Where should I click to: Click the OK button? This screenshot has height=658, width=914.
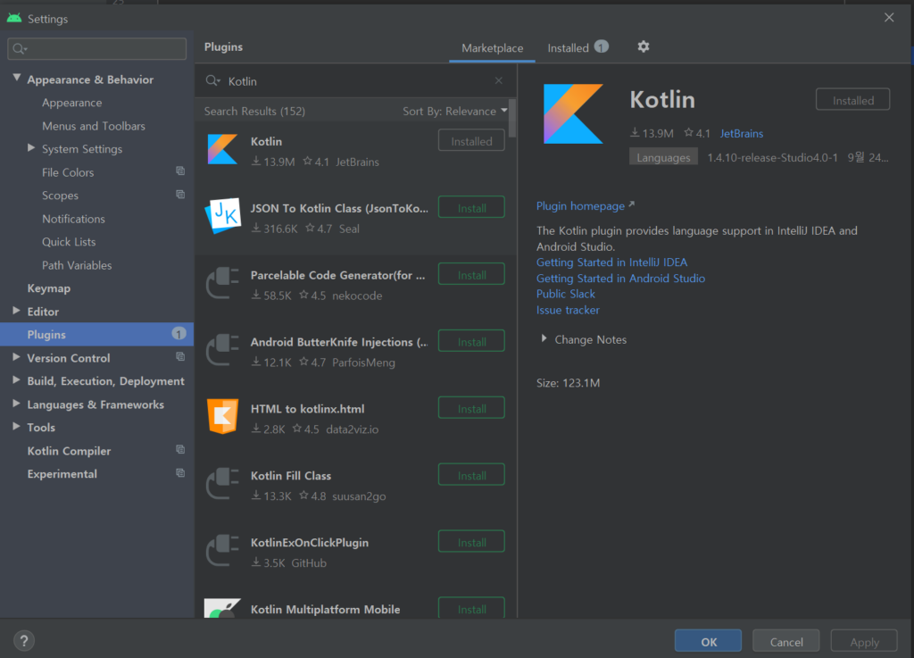708,641
